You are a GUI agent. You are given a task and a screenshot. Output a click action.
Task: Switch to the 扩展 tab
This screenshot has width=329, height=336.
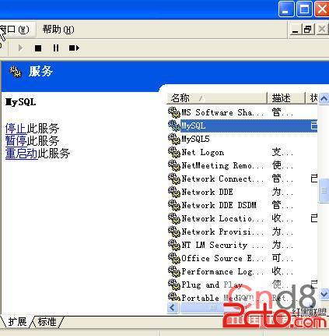click(17, 322)
